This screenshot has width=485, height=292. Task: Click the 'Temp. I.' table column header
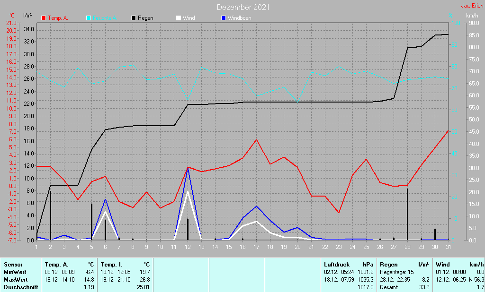click(111, 265)
